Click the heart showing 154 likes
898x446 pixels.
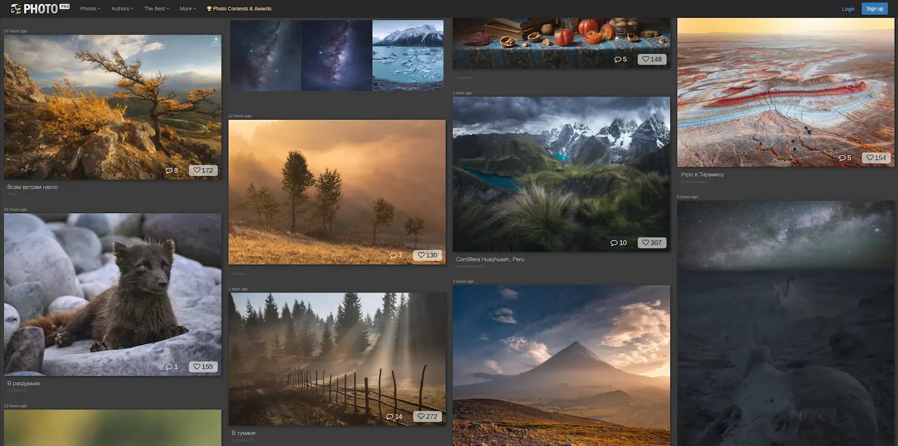coord(877,158)
